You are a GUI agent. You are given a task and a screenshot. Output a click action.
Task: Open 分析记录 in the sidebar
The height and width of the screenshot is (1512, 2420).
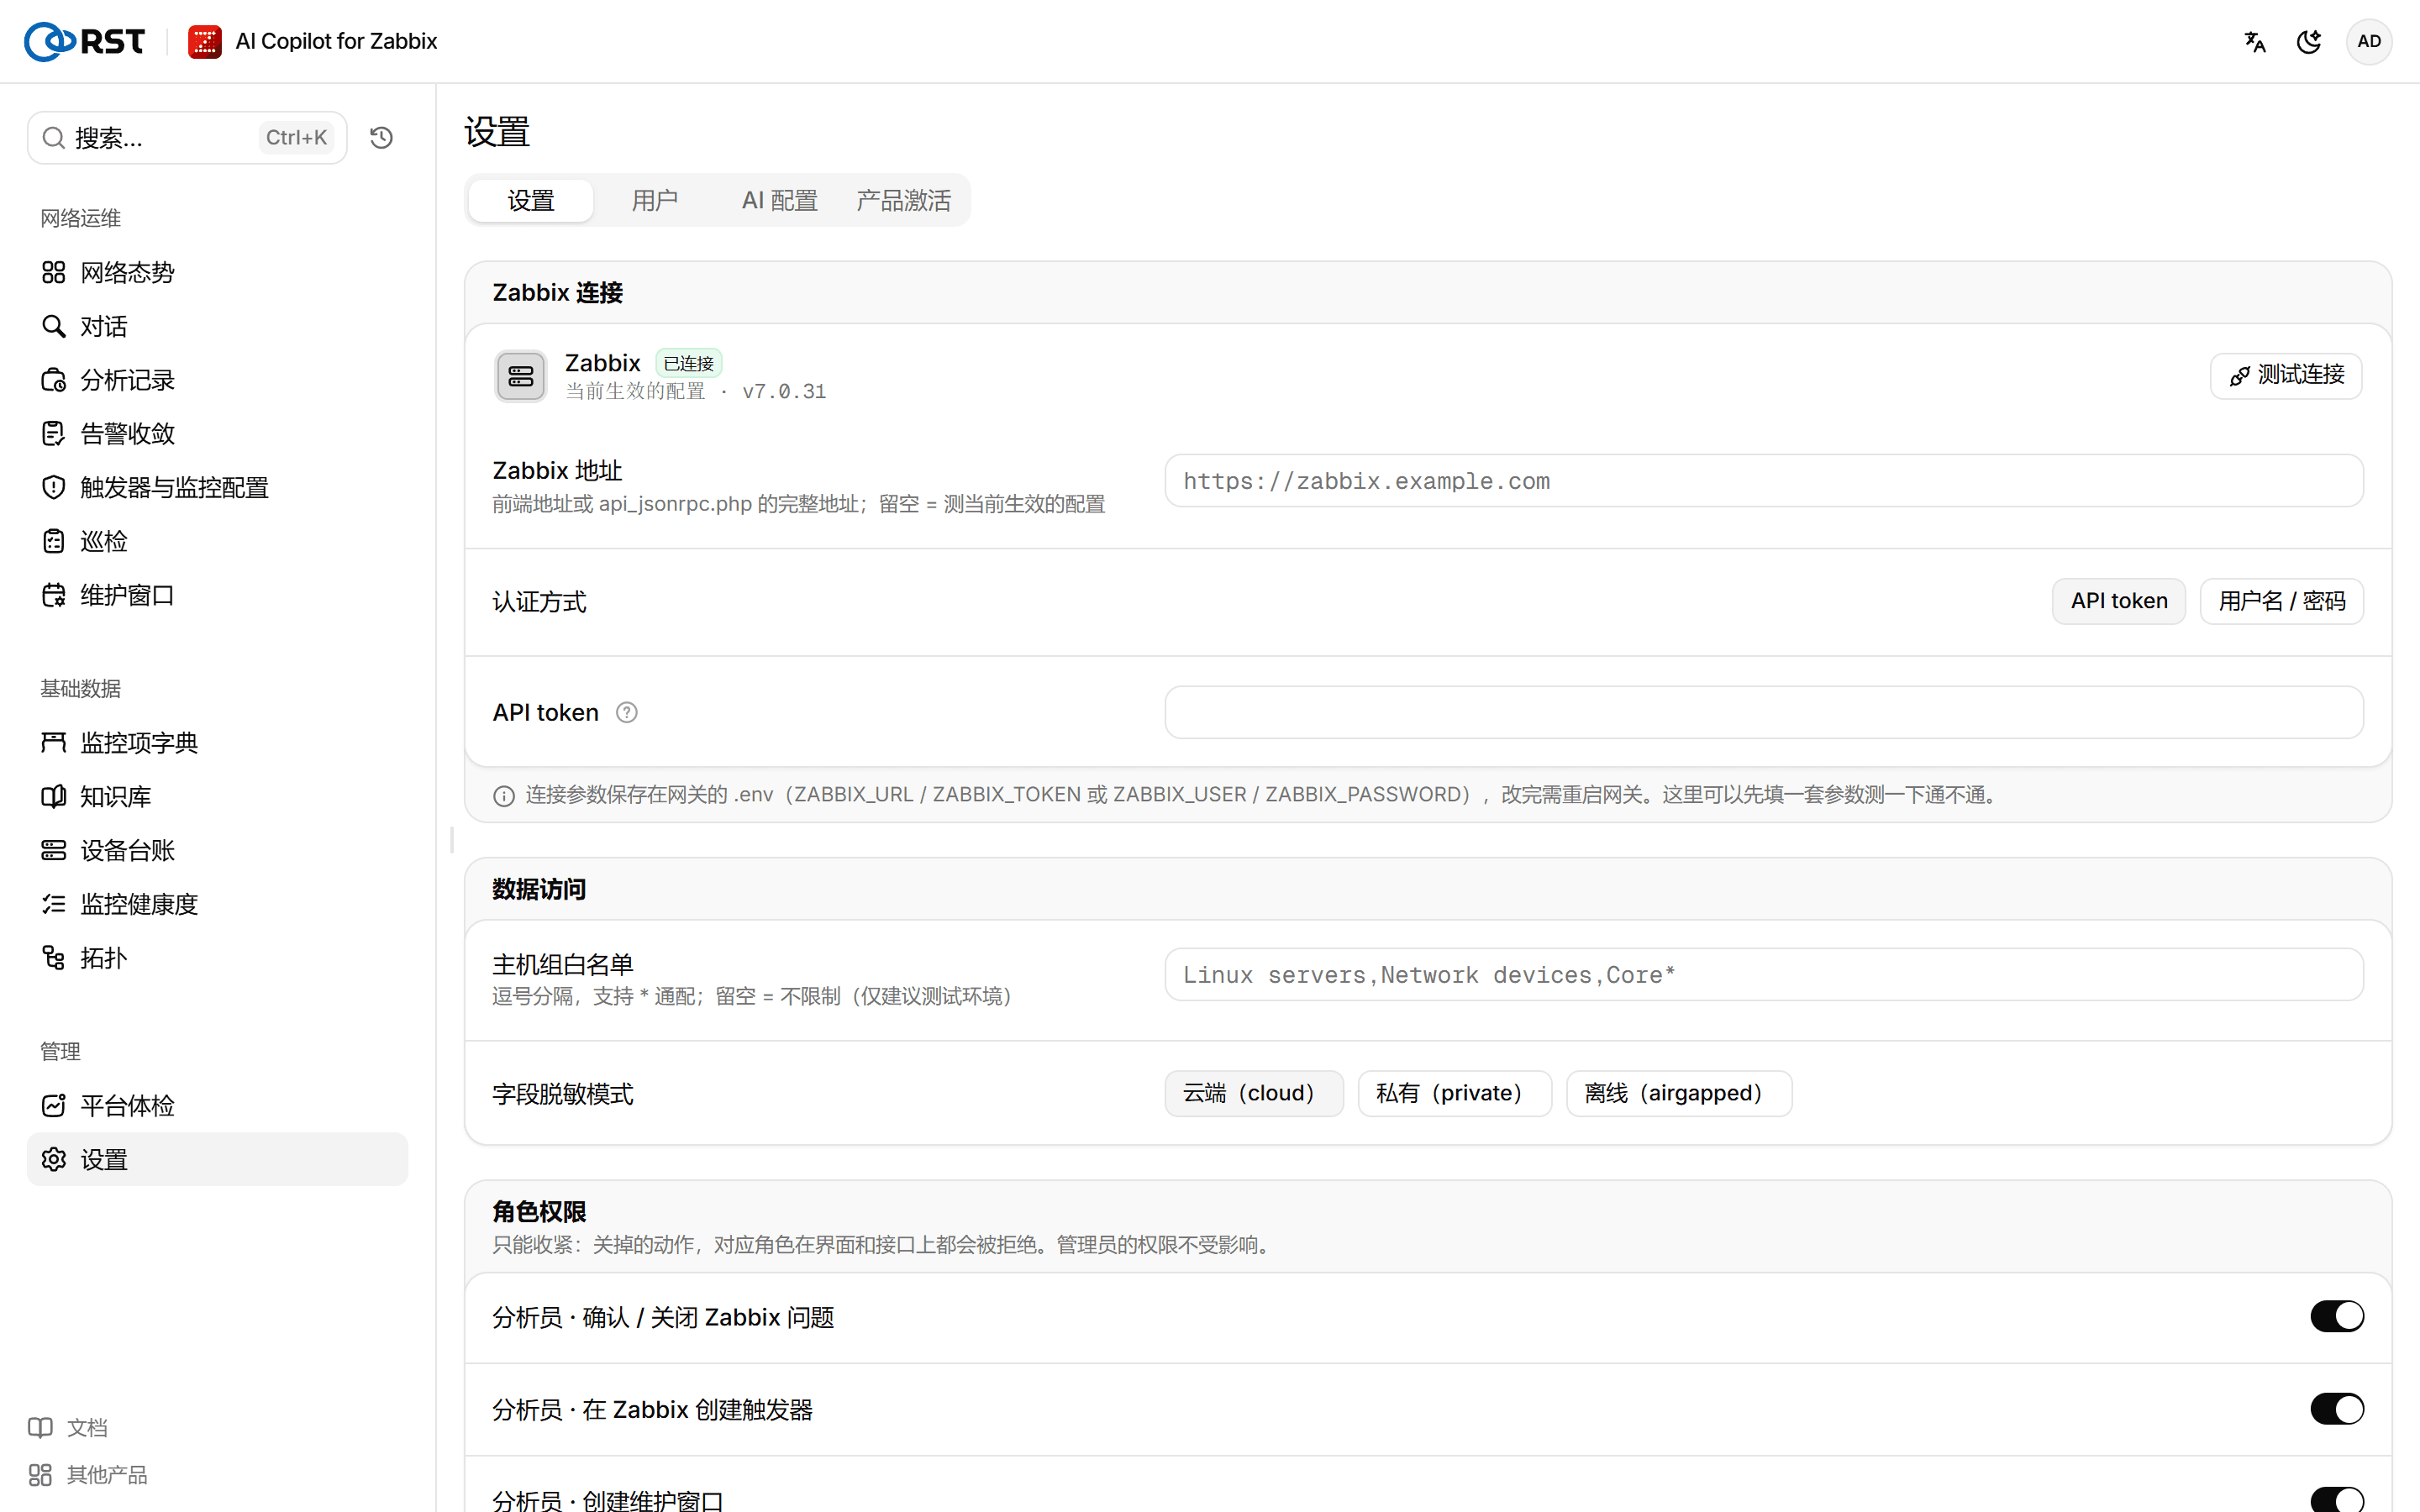coord(217,380)
